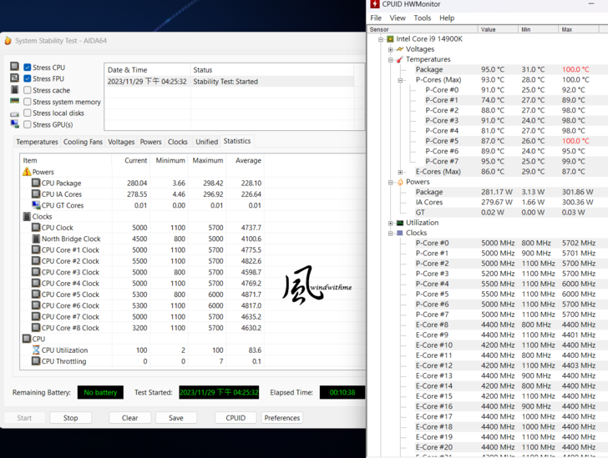The height and width of the screenshot is (458, 608).
Task: Enable the Stress cache checkbox
Action: pyautogui.click(x=28, y=90)
